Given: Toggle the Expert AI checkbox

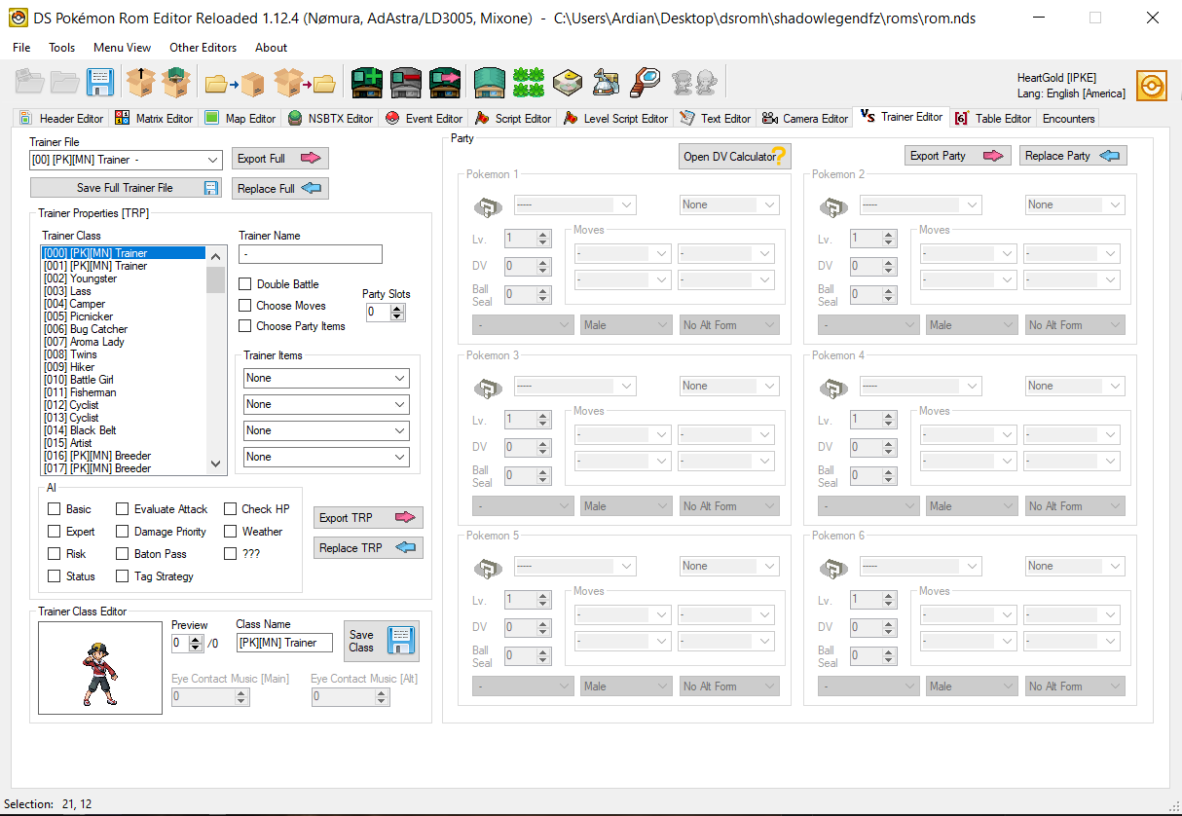Looking at the screenshot, I should tap(55, 532).
